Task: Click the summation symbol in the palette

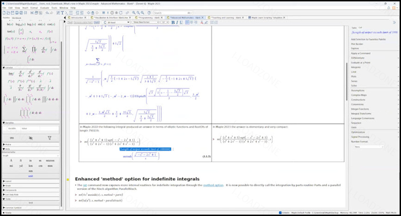Action: 24,49
